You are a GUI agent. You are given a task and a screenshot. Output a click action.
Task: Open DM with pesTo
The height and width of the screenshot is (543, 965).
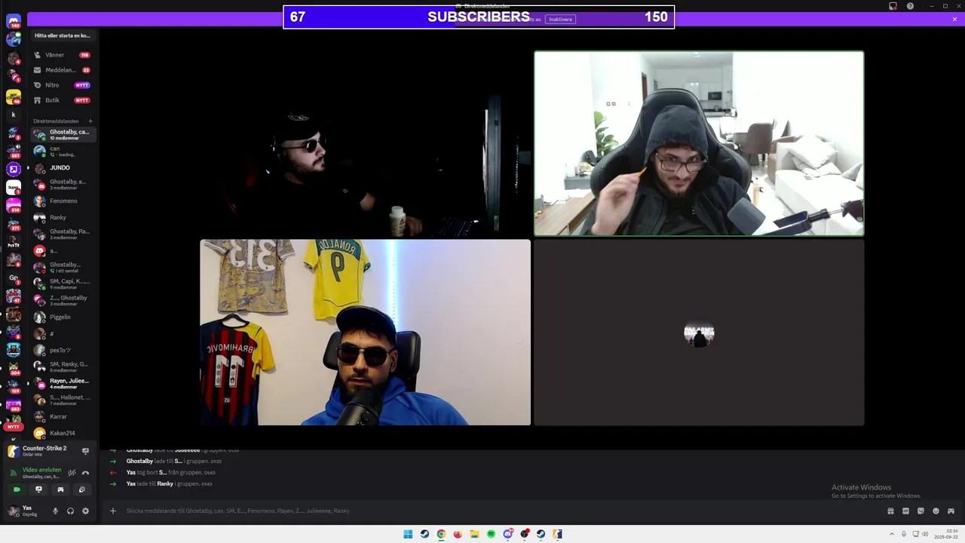(63, 350)
